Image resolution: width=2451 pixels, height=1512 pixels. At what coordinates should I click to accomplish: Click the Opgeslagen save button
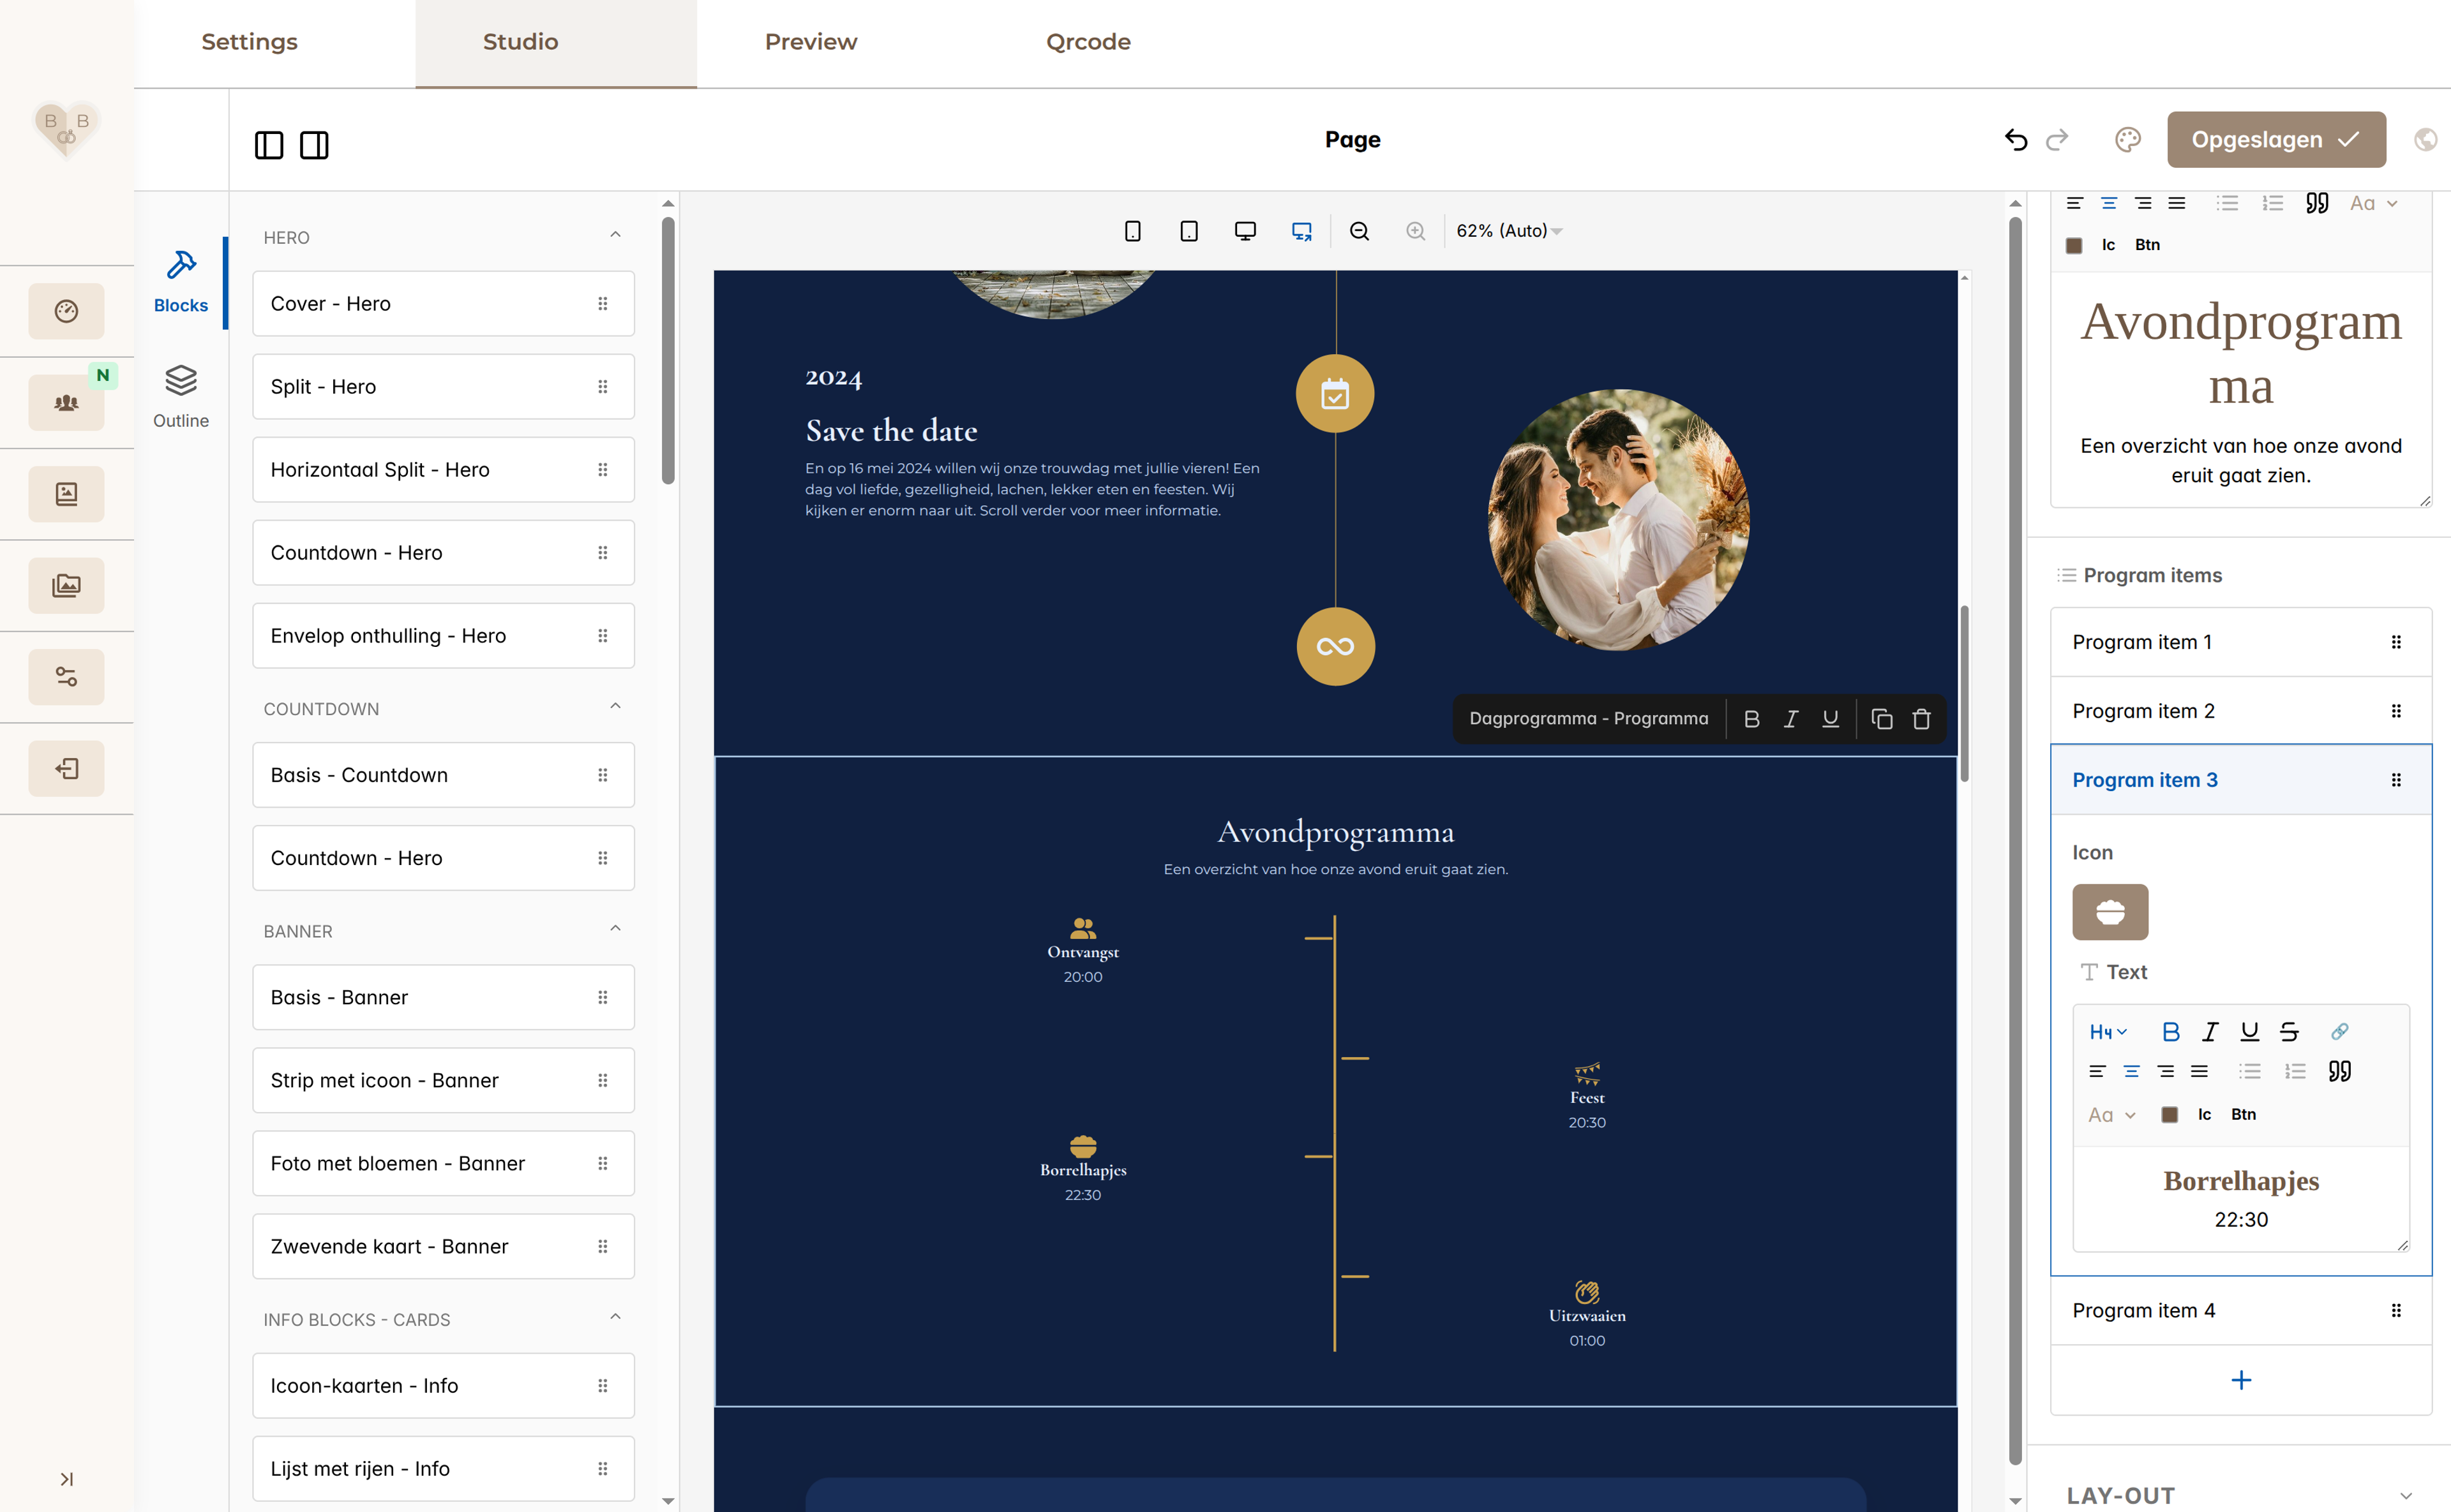click(2276, 140)
